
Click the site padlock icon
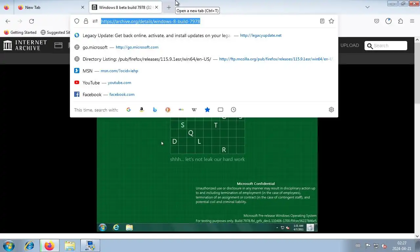click(x=86, y=21)
